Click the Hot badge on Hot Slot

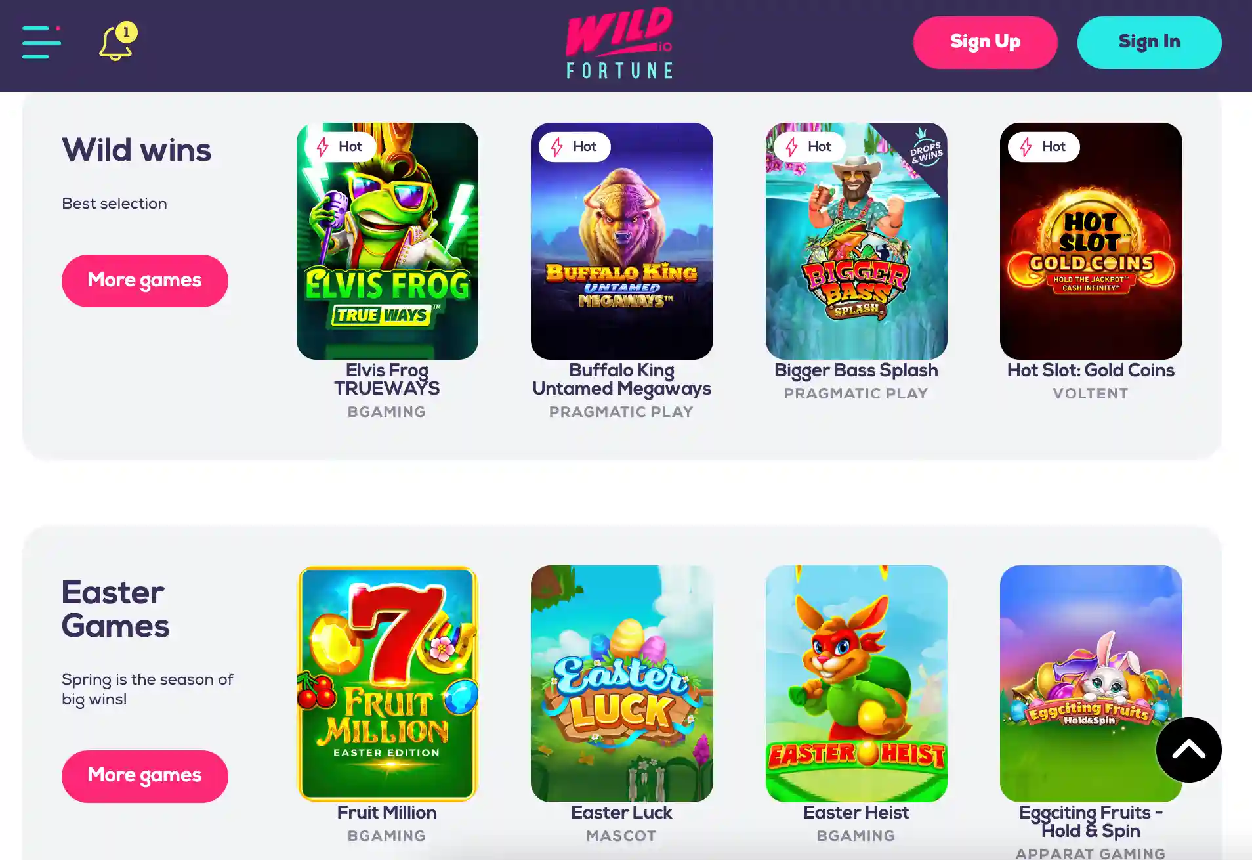1043,146
